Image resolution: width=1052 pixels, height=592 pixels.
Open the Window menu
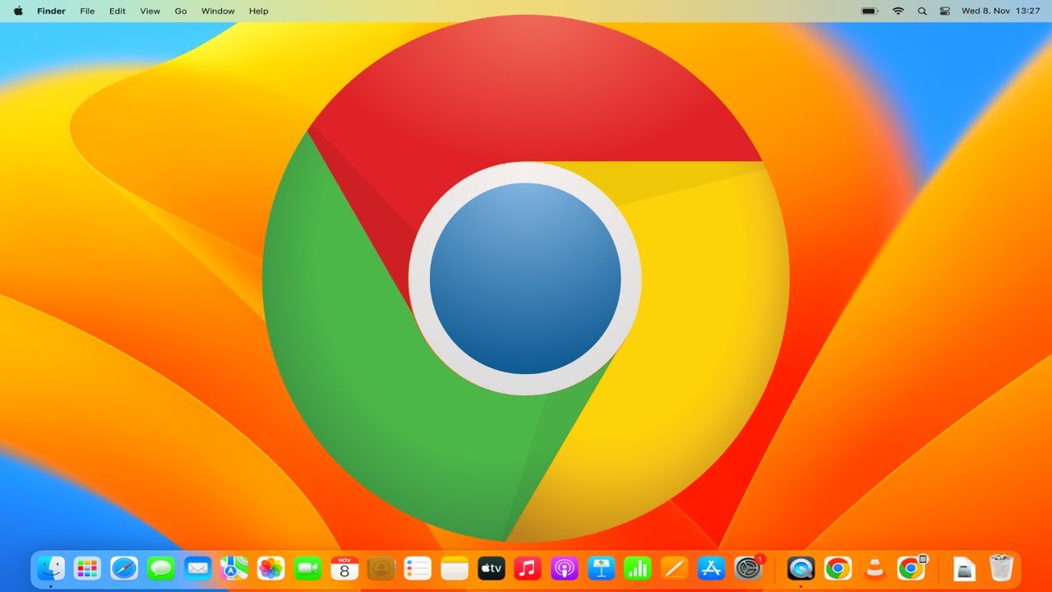pyautogui.click(x=218, y=11)
